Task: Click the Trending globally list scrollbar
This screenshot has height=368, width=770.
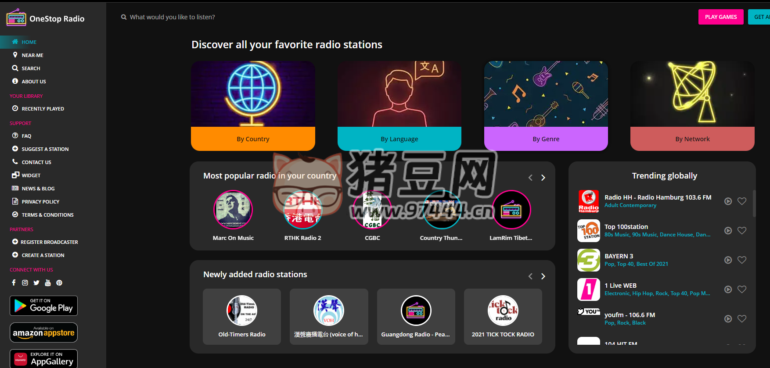Action: coord(754,203)
